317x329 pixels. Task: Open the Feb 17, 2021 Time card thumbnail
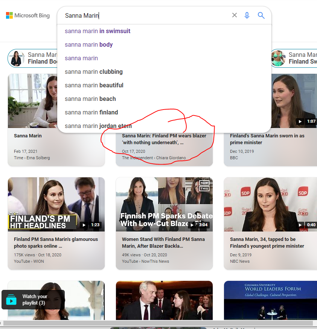[32, 101]
